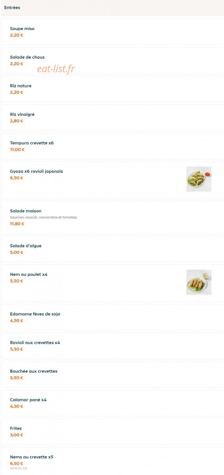Choose Edamame fèves de soja
Viewport: 224px width, 475px height.
tap(113, 317)
